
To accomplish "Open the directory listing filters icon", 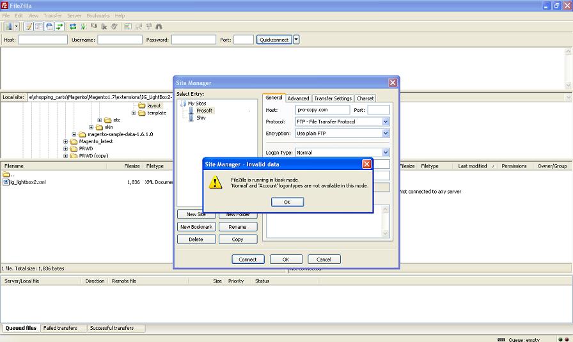I will click(127, 26).
